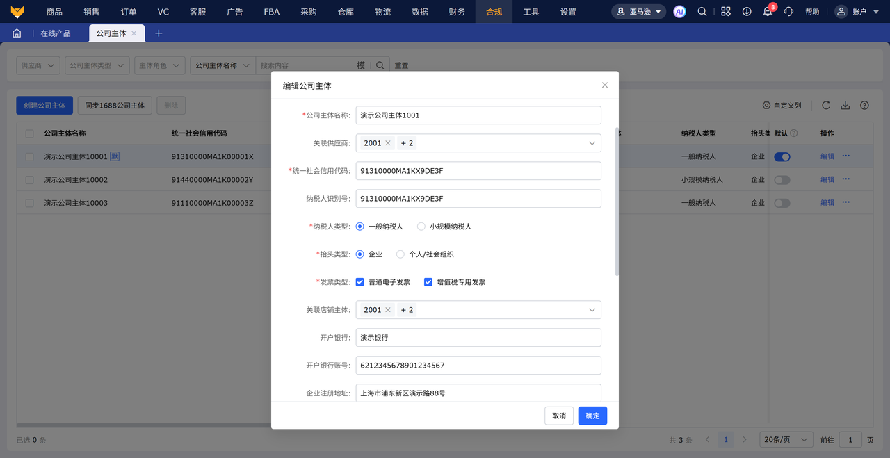
Task: Open the 主体角色 filter dropdown
Action: 160,65
